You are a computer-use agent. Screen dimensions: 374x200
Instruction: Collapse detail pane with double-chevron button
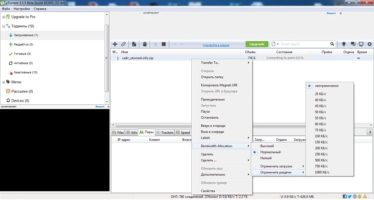pos(370,132)
